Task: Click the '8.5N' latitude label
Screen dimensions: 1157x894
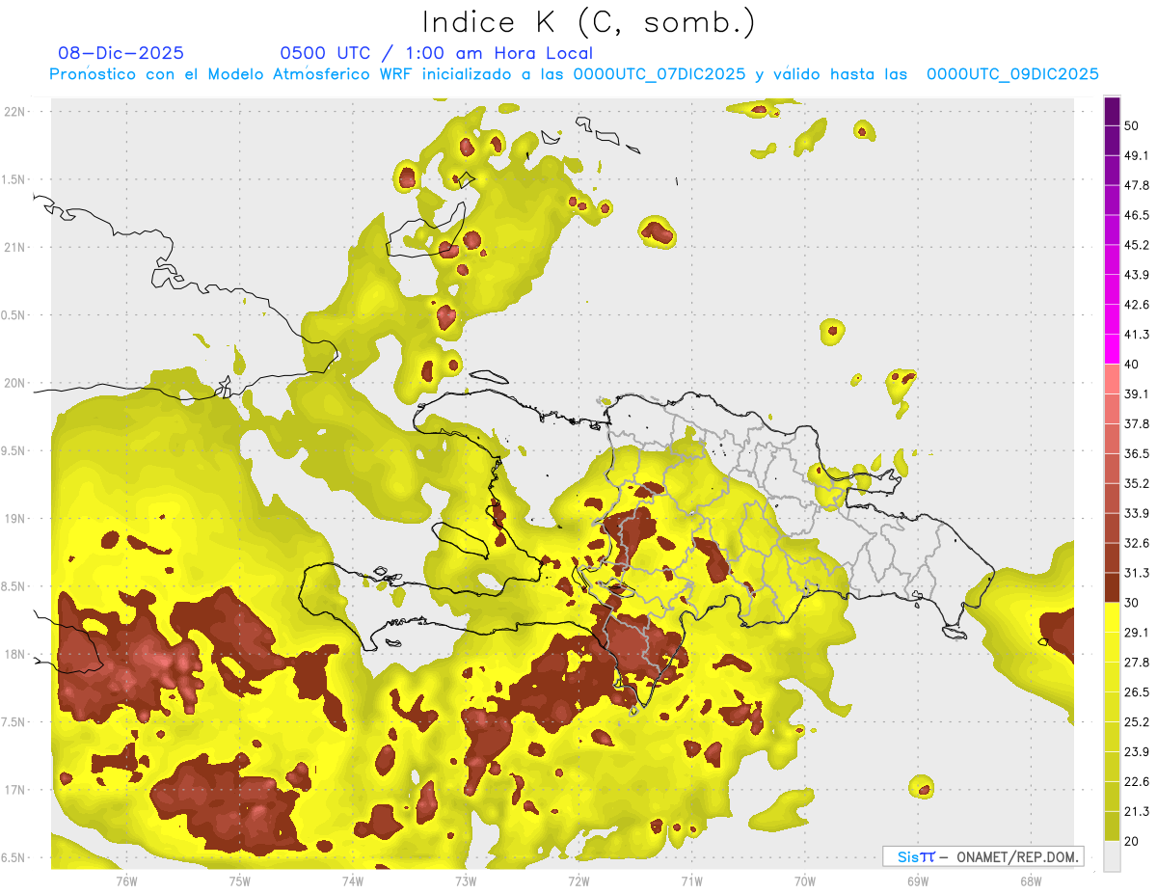Action: pyautogui.click(x=14, y=586)
